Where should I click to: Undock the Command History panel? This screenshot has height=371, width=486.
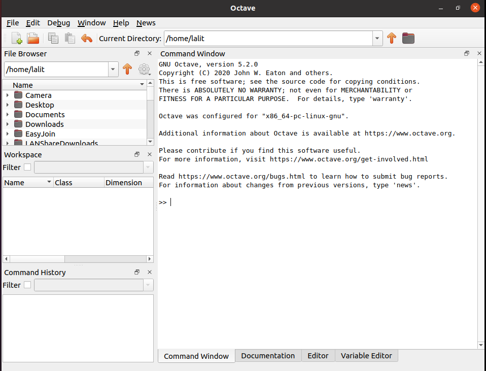[x=136, y=272]
